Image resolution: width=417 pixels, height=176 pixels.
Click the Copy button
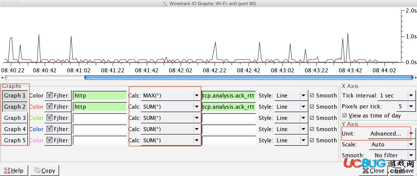44,171
